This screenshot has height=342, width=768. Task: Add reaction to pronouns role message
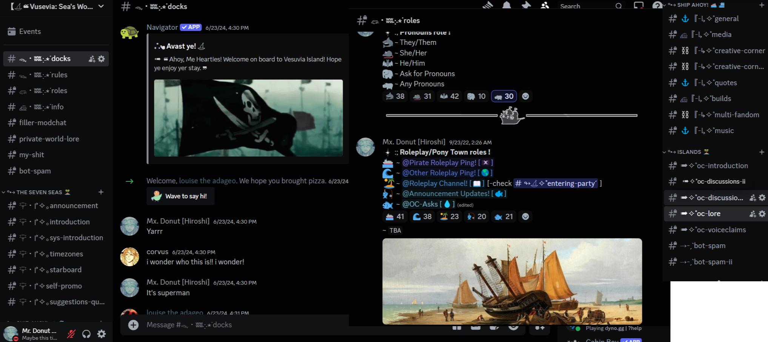point(525,97)
